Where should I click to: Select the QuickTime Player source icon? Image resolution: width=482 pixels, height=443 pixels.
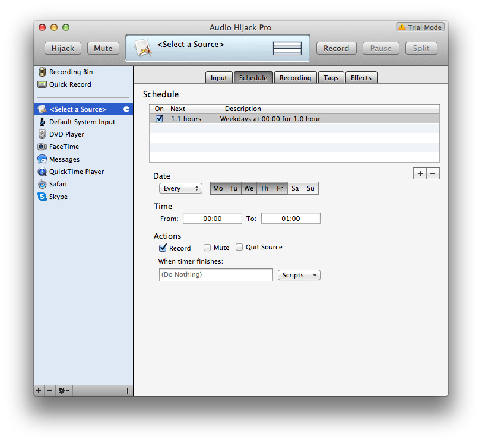(42, 172)
